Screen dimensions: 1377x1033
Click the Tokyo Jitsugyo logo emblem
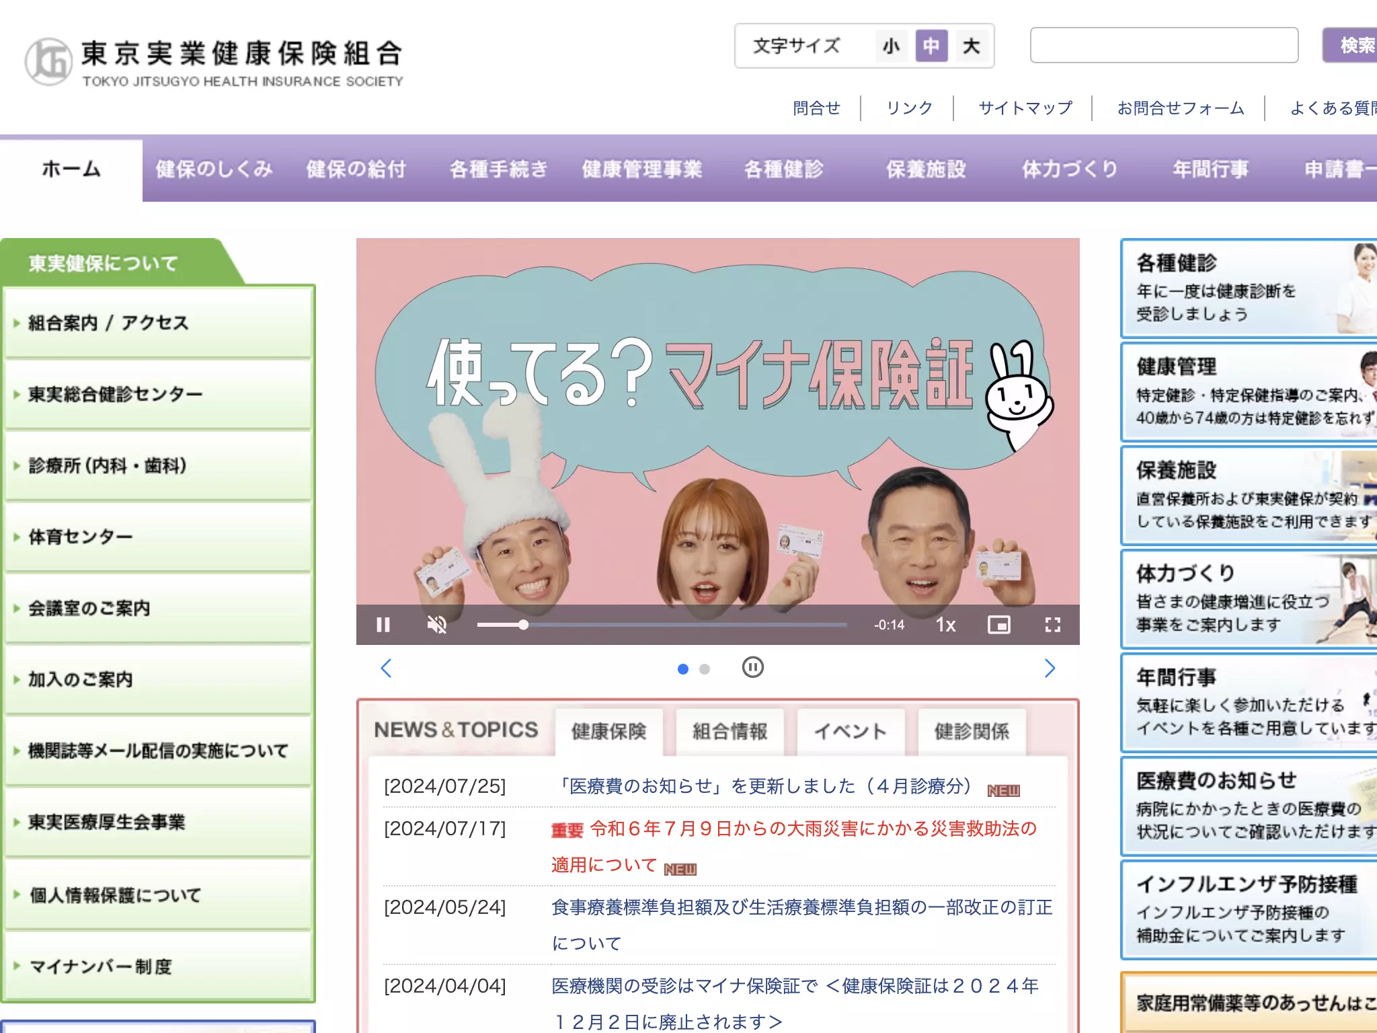tap(48, 62)
